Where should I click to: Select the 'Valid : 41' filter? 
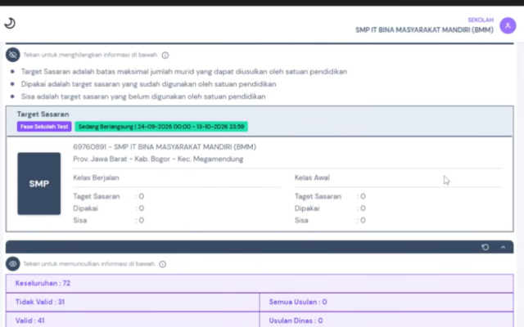click(x=133, y=320)
